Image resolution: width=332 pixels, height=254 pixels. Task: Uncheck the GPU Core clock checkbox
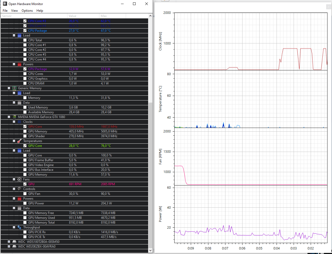coord(25,127)
